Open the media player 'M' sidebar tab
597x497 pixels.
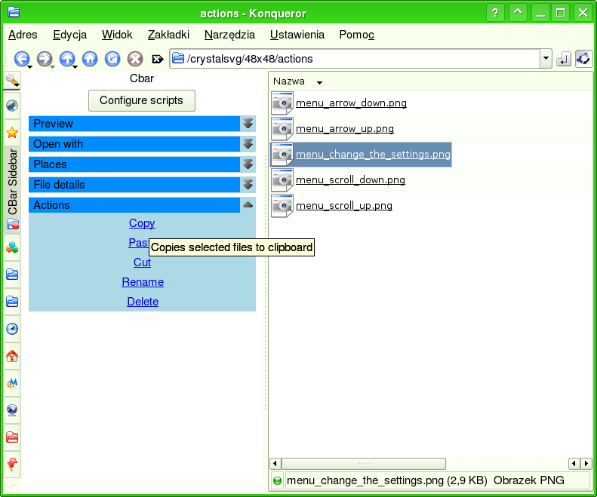(12, 383)
